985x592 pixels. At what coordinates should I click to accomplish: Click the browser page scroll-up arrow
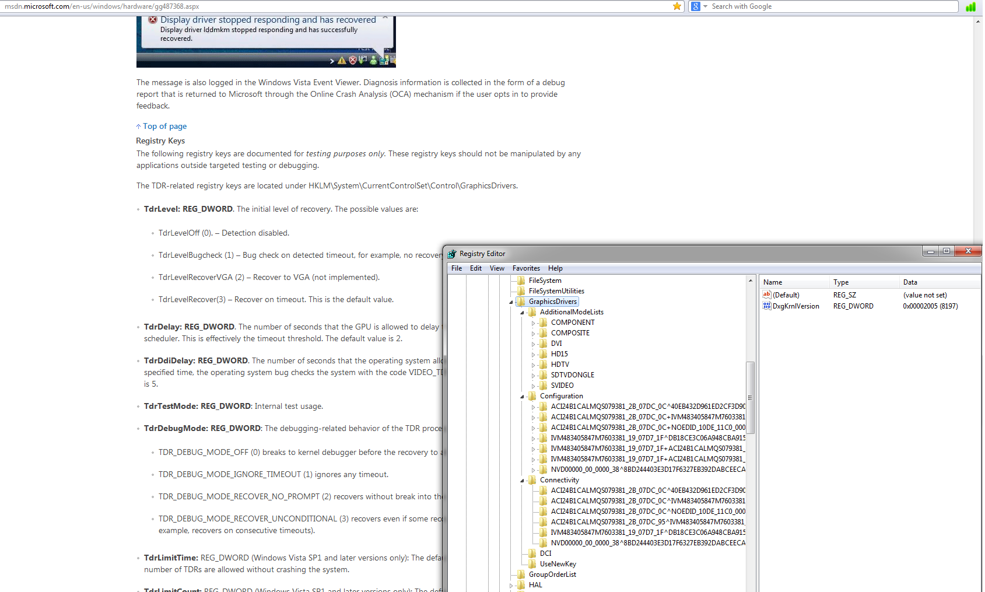[x=978, y=22]
